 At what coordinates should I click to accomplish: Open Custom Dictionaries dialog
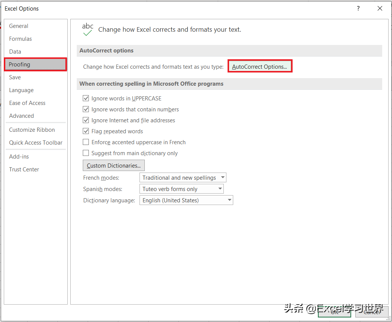[x=114, y=165]
